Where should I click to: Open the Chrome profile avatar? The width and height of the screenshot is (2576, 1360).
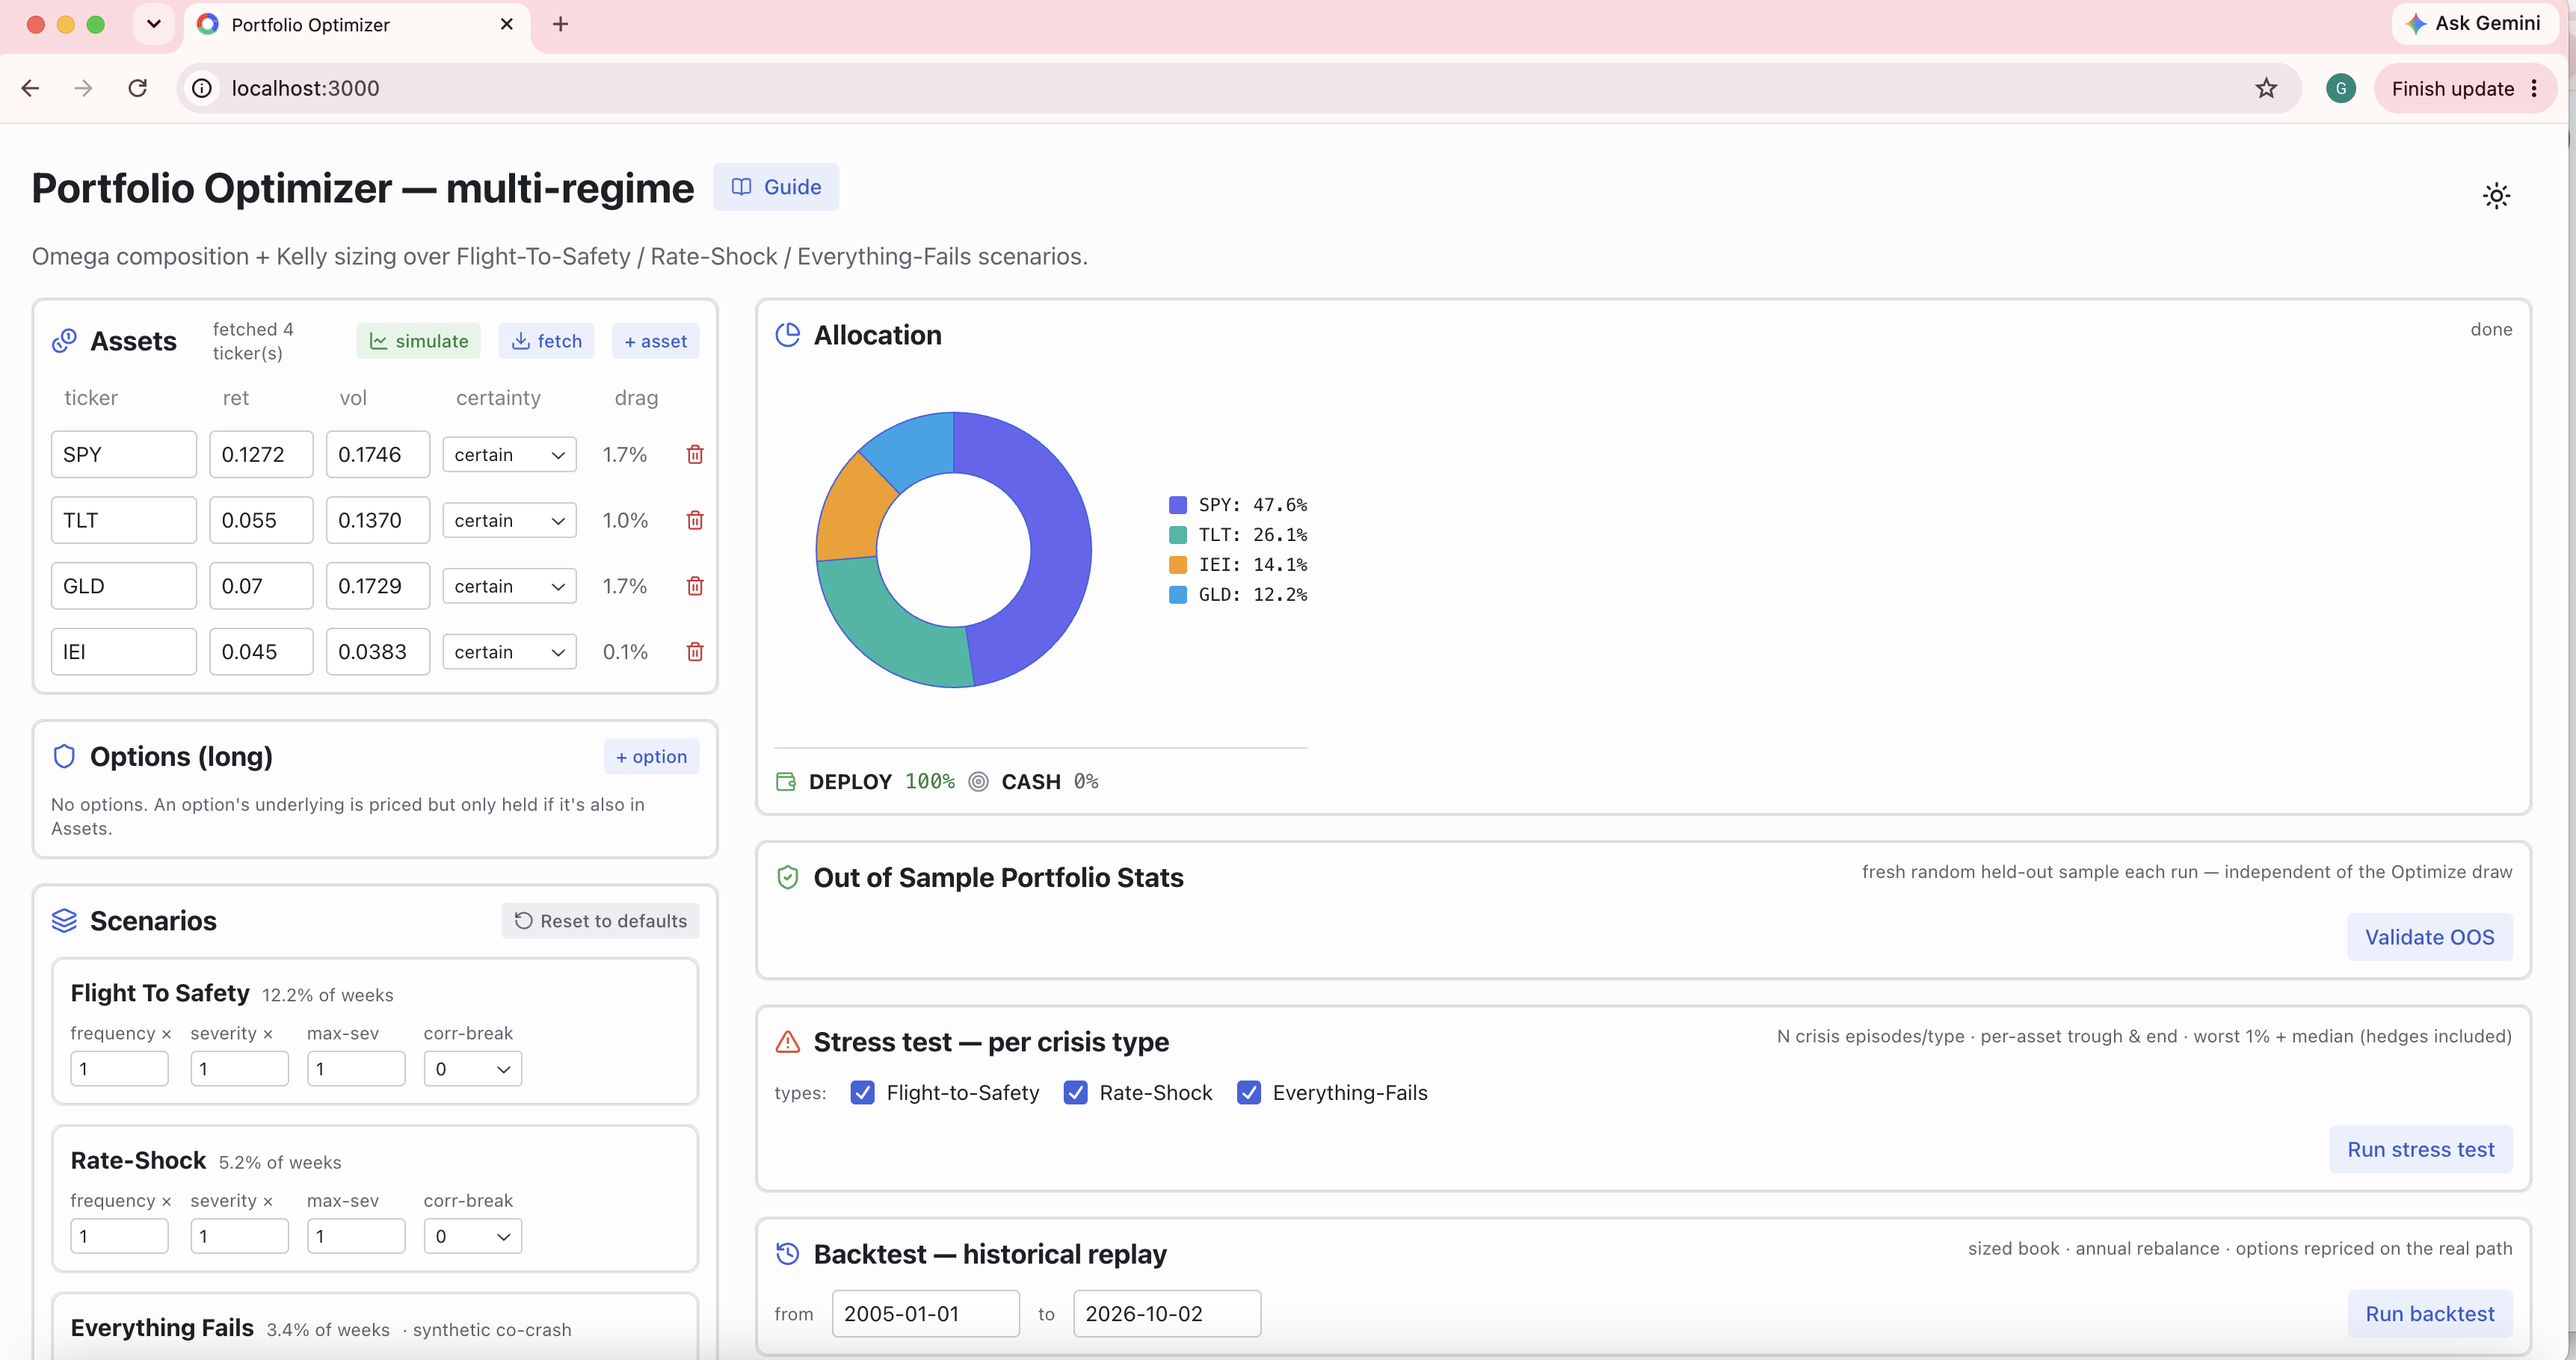coord(2340,88)
